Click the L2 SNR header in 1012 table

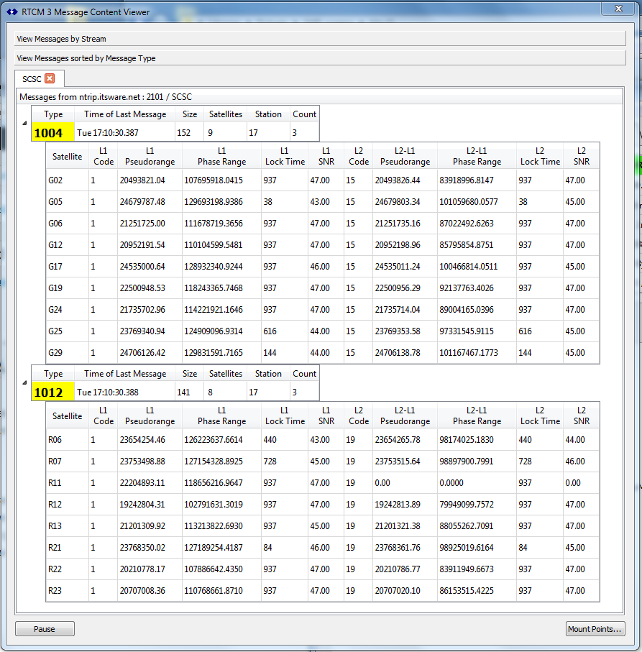(581, 415)
